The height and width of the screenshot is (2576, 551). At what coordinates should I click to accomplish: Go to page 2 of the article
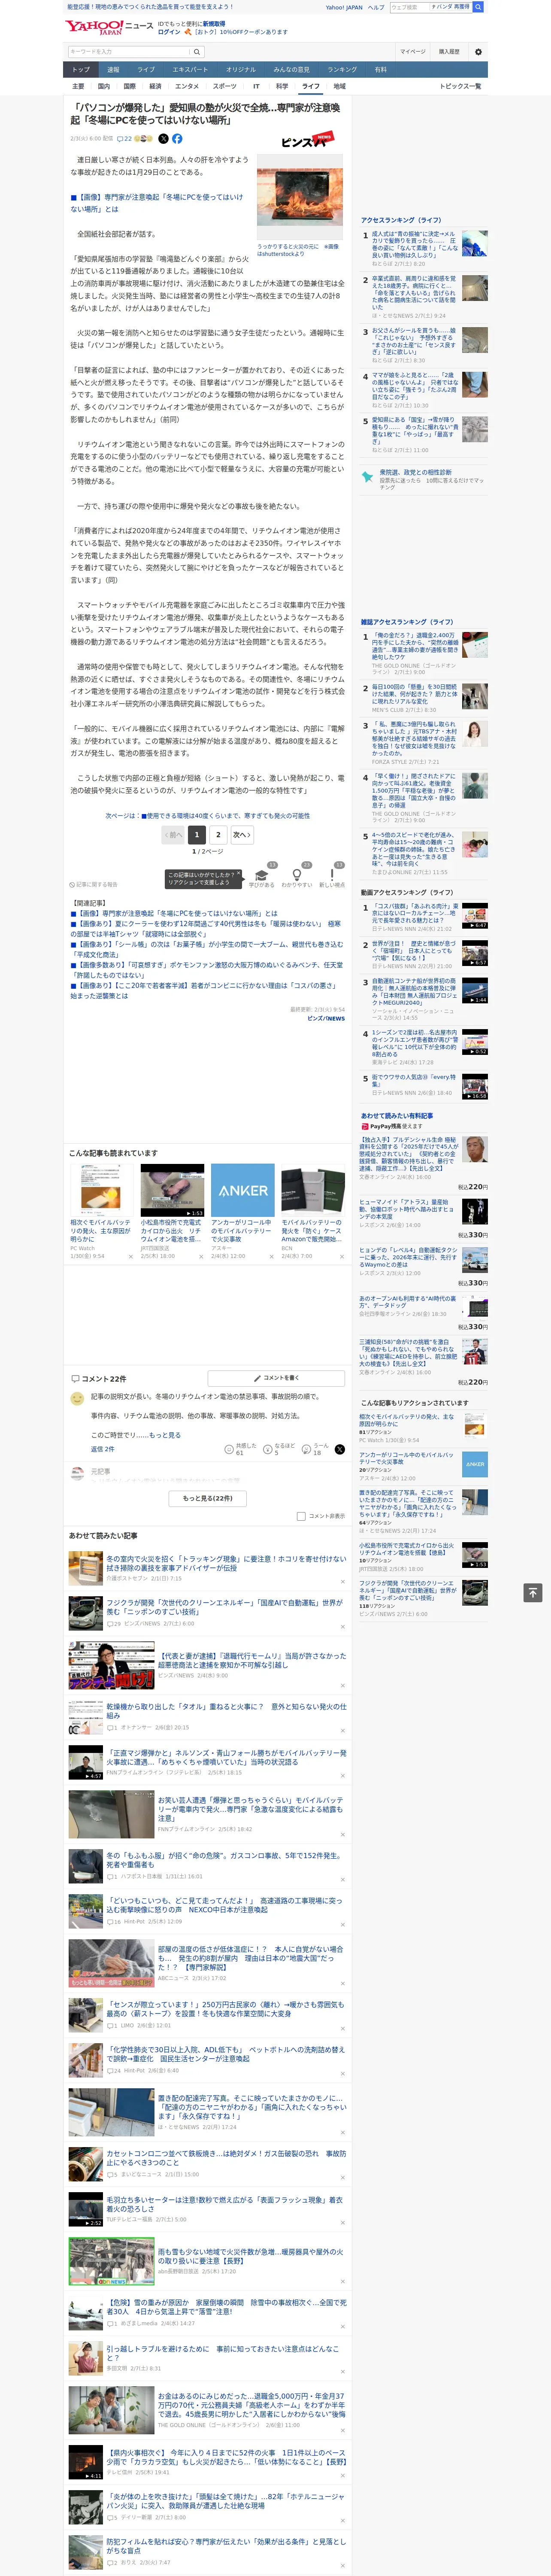click(218, 834)
